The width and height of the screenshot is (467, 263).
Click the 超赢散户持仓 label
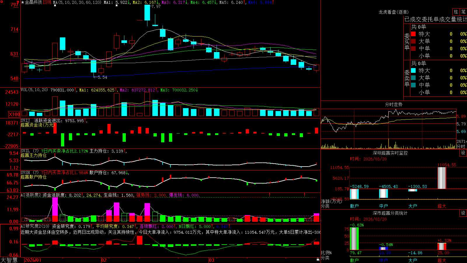pyautogui.click(x=34, y=177)
